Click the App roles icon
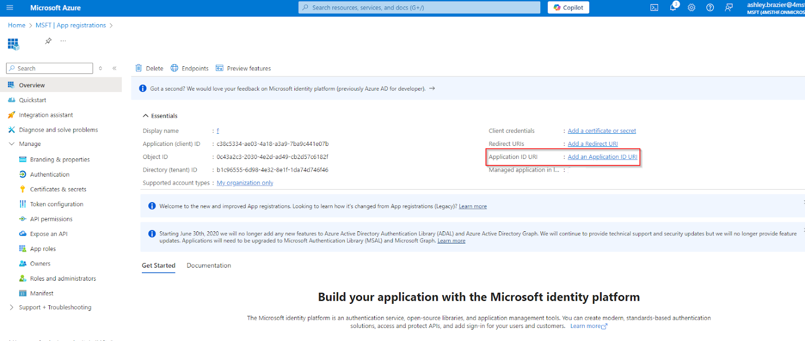 click(23, 248)
